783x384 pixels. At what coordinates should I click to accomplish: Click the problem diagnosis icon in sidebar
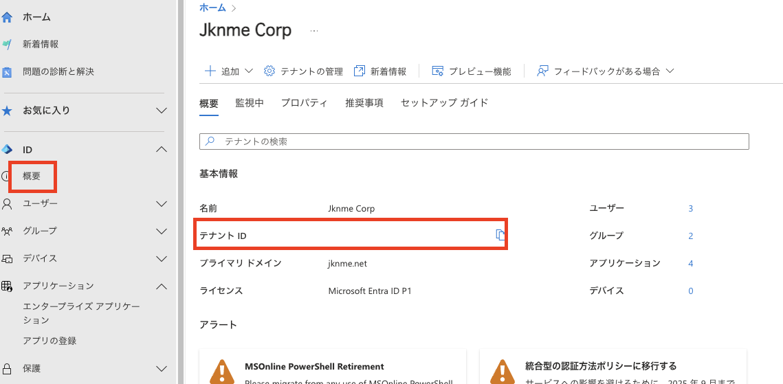(x=8, y=72)
